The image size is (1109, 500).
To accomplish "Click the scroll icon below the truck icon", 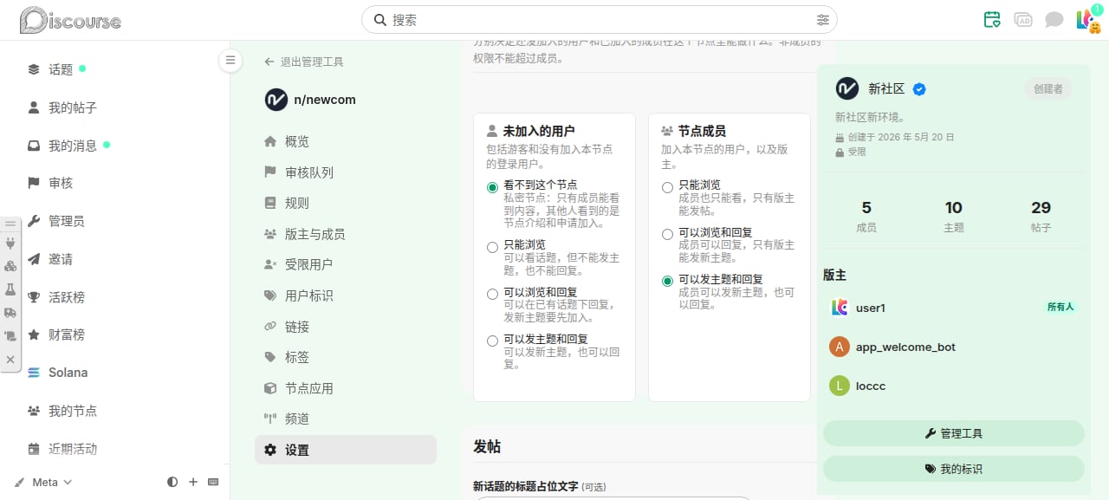I will point(10,335).
